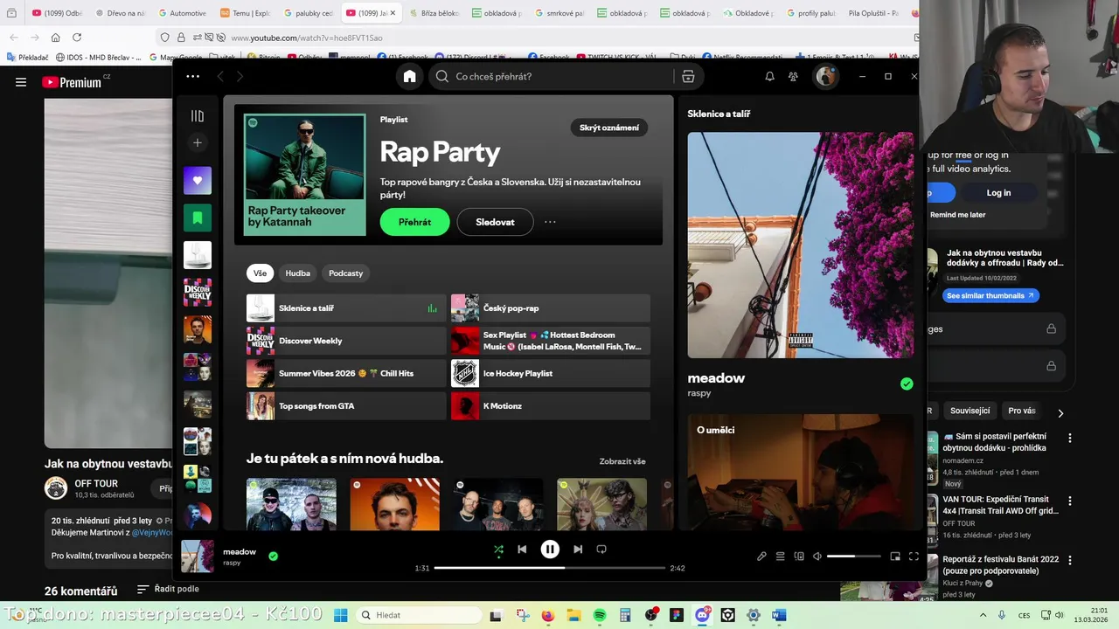Create new playlist with plus icon
This screenshot has height=629, width=1119.
tap(198, 142)
